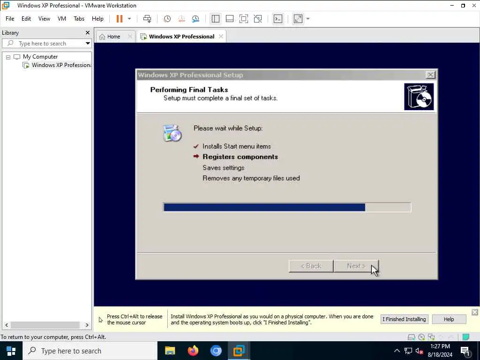Click 'Removes any temporary files used' text
480x360 pixels.
point(251,178)
